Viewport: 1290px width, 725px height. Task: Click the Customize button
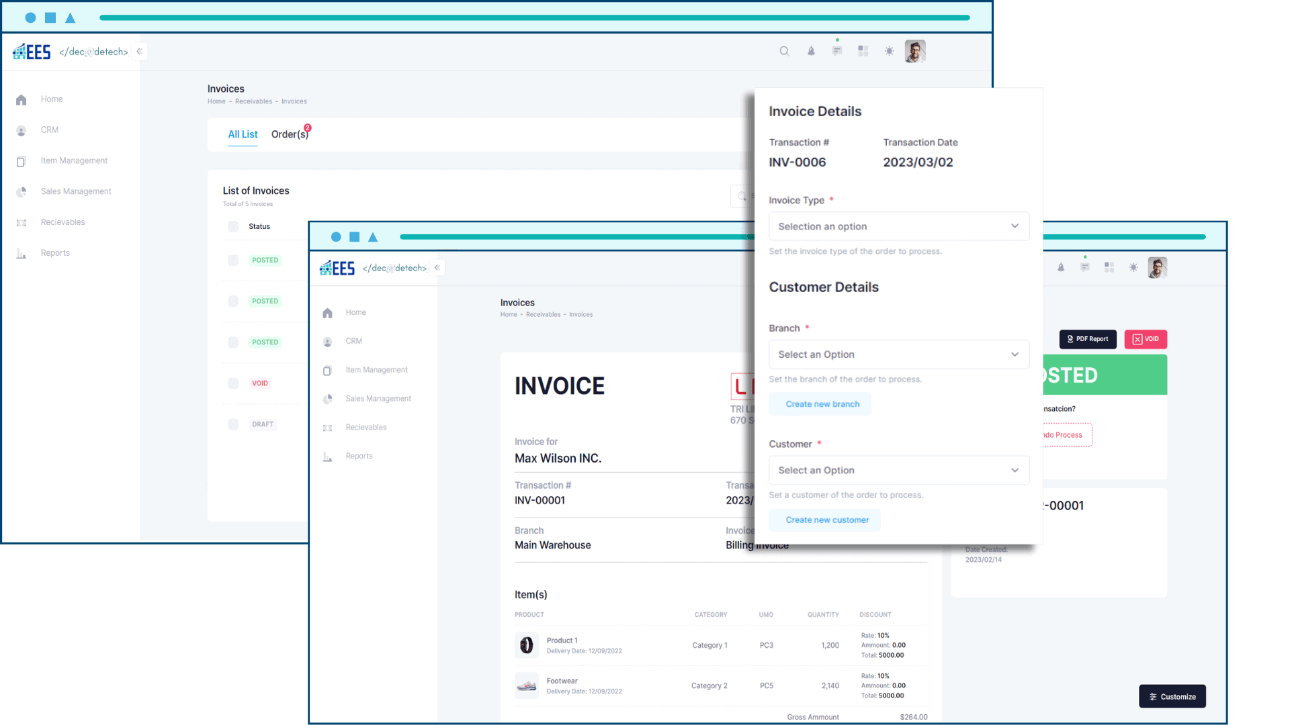tap(1172, 697)
